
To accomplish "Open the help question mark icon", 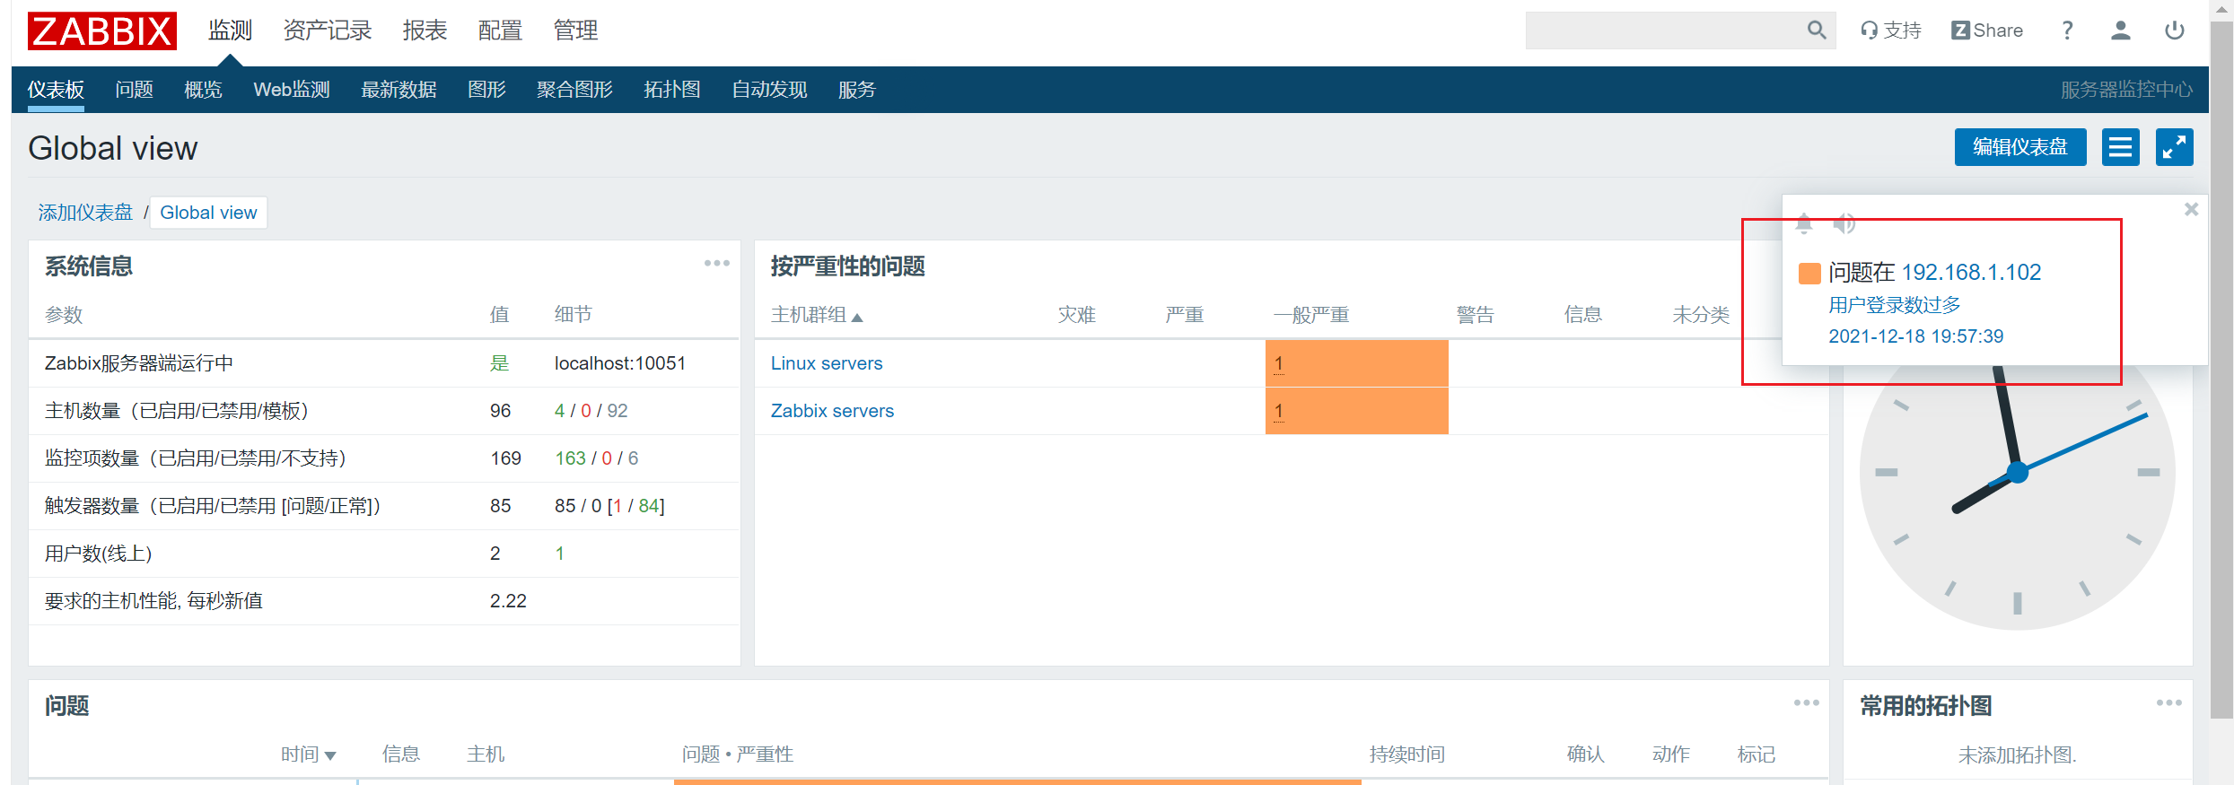I will click(x=2067, y=31).
